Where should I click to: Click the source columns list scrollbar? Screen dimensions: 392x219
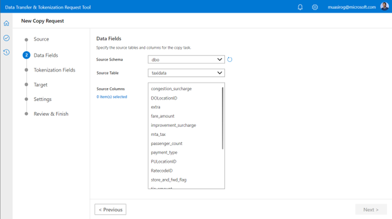coord(222,118)
